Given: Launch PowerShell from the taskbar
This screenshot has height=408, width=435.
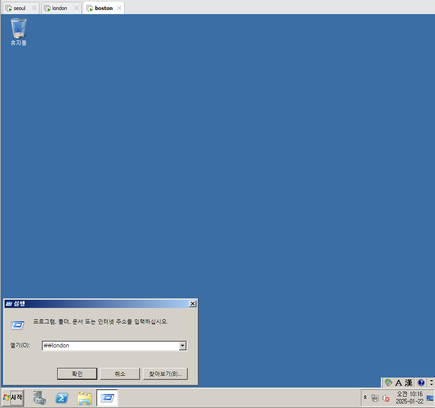Looking at the screenshot, I should tap(62, 398).
